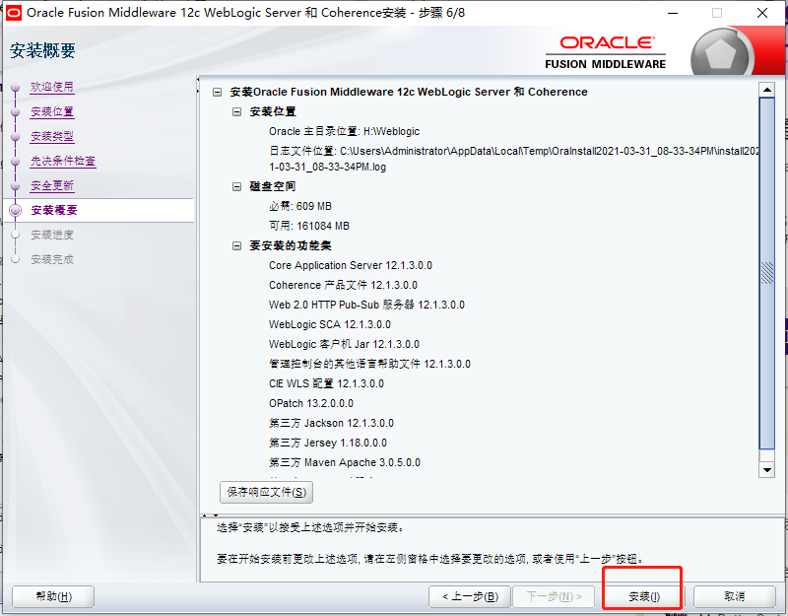Select 管理控制台的其他语言帮助文件 row
Viewport: 788px width, 616px height.
click(370, 364)
